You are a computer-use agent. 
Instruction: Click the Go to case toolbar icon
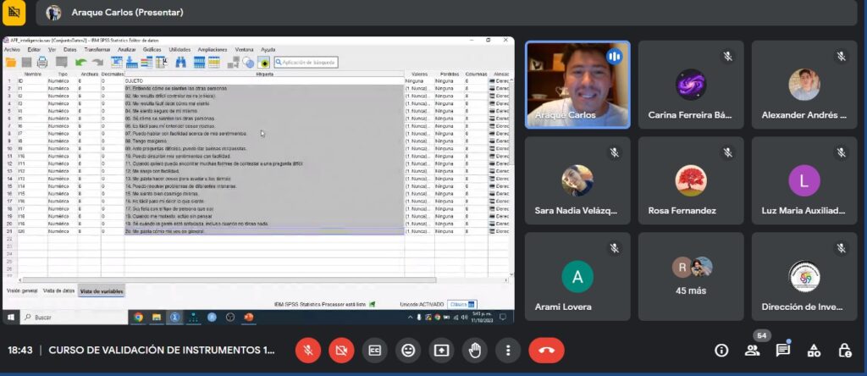tap(117, 63)
